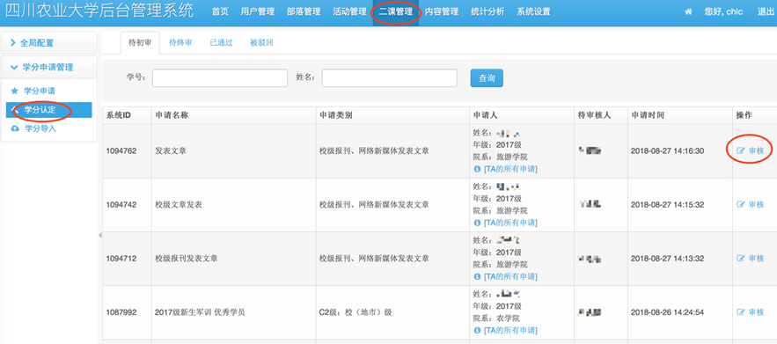
Task: Click the 申请时间 column header
Action: pyautogui.click(x=648, y=115)
